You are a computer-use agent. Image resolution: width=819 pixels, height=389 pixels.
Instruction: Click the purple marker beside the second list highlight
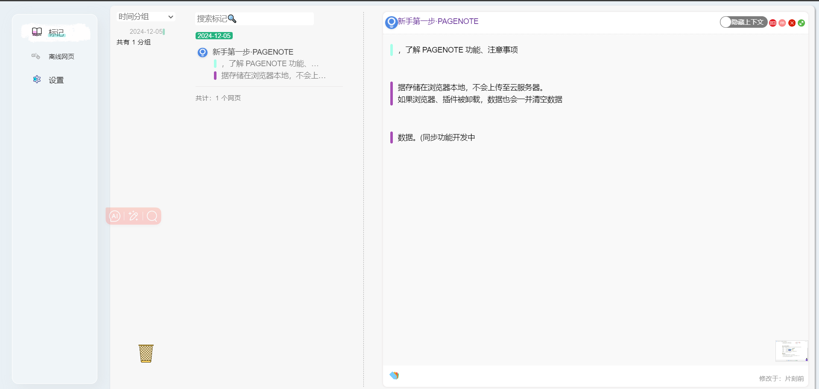tap(215, 76)
